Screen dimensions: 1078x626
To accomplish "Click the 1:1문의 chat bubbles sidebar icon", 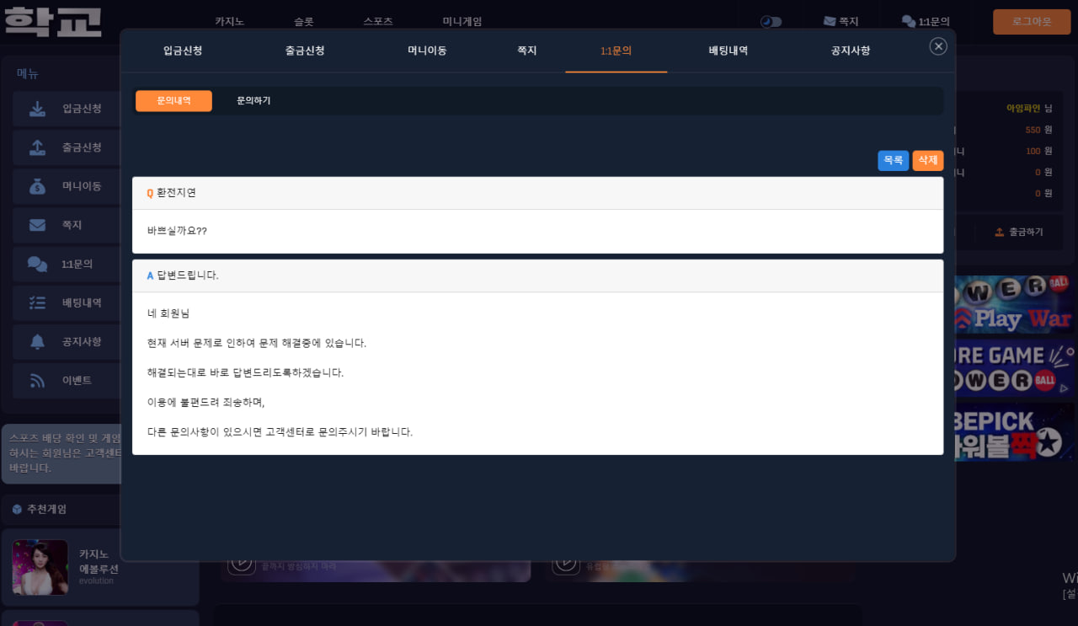I will 37,264.
